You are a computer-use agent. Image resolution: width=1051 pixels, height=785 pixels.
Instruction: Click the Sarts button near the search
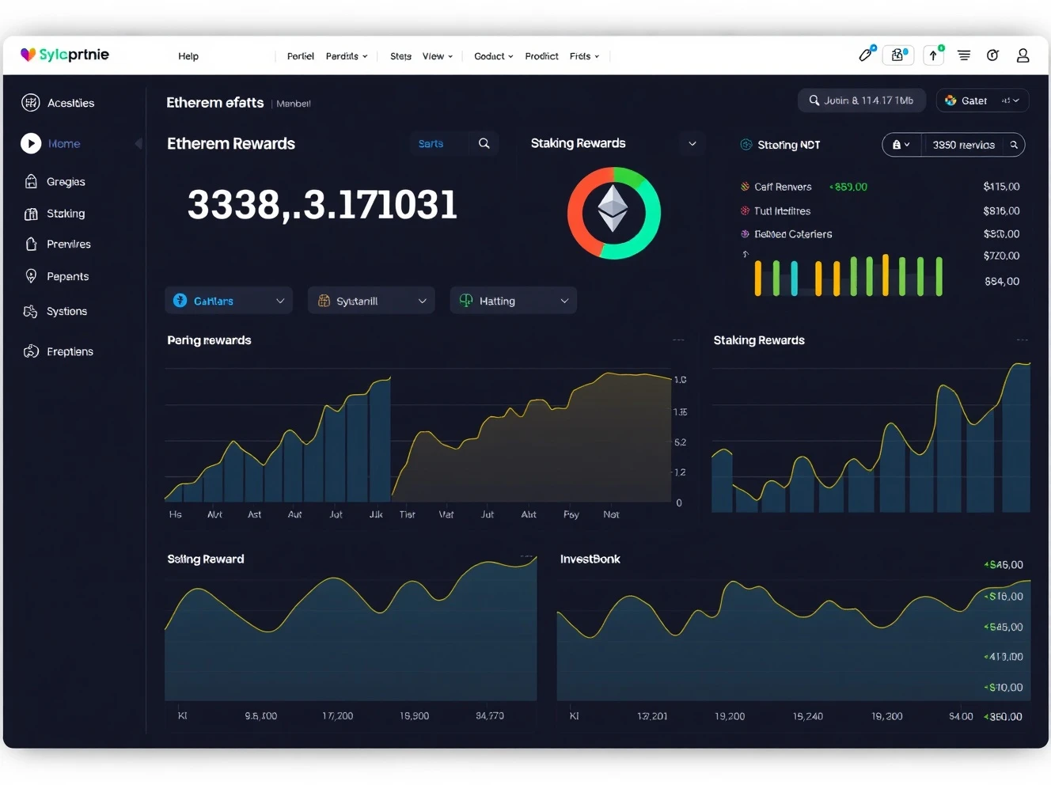pos(431,143)
